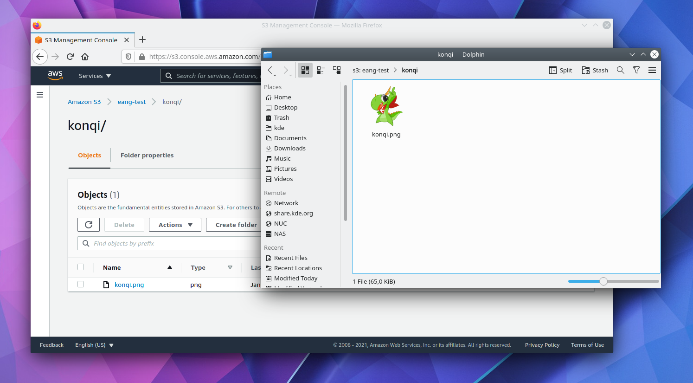Reload the page in Firefox
Screen dimensions: 693x383
70,57
